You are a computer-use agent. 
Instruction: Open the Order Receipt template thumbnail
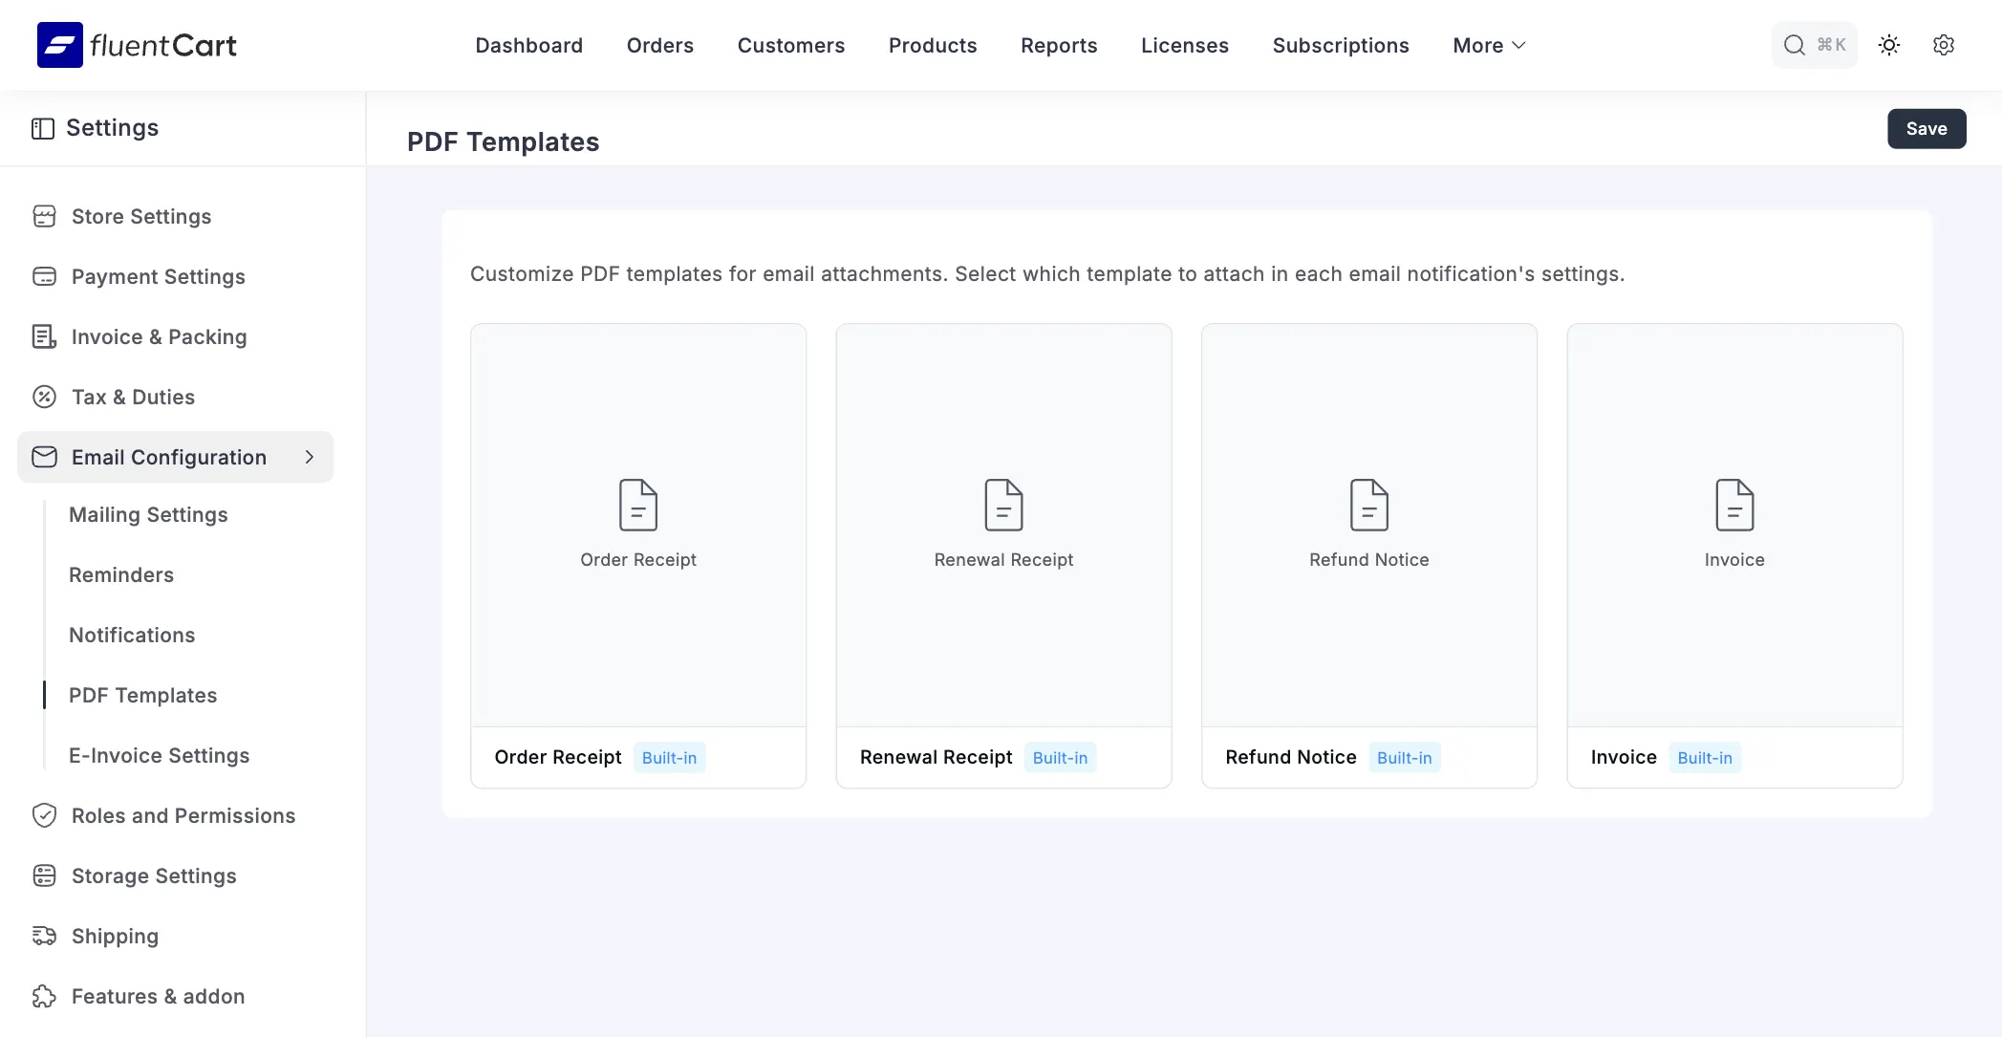(x=638, y=524)
